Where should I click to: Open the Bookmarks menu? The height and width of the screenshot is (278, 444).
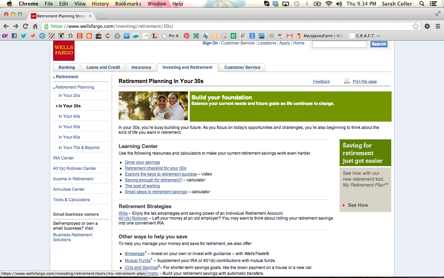pos(128,4)
